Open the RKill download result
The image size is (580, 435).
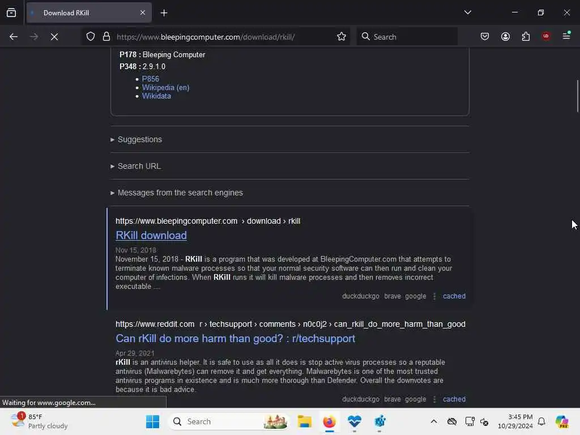coord(151,235)
